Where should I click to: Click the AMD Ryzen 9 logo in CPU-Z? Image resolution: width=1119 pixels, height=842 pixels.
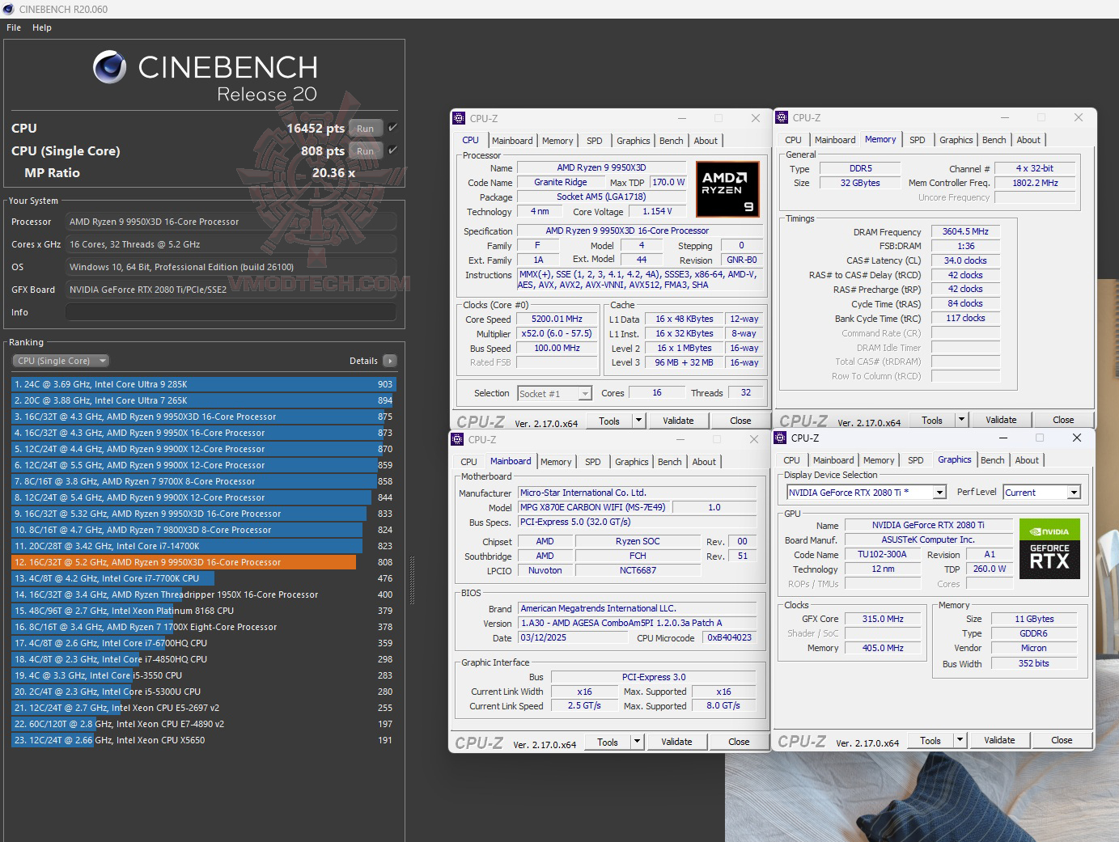727,191
